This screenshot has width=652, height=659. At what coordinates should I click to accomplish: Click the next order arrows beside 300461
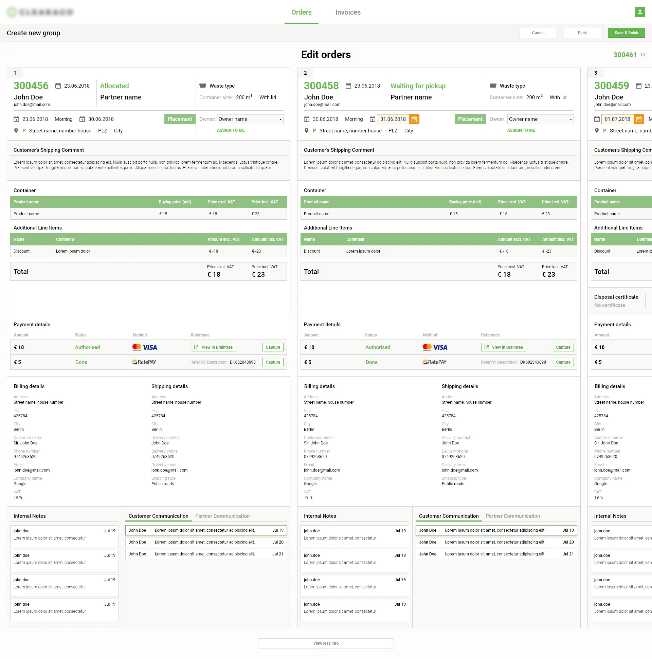pos(643,55)
